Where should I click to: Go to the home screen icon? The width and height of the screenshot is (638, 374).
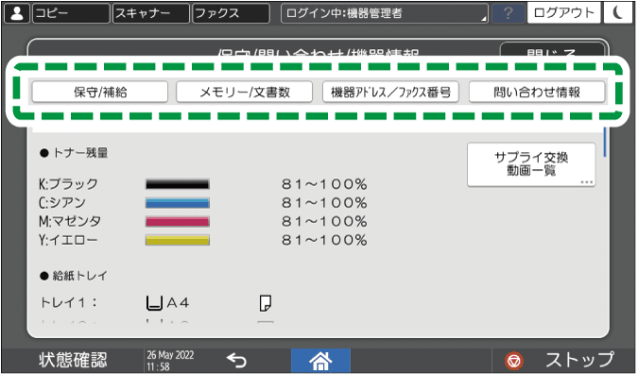pyautogui.click(x=320, y=361)
